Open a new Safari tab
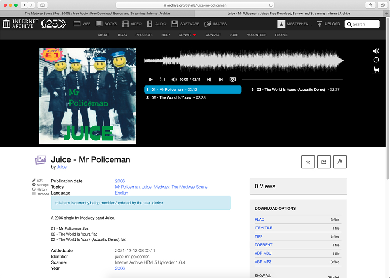 click(386, 14)
